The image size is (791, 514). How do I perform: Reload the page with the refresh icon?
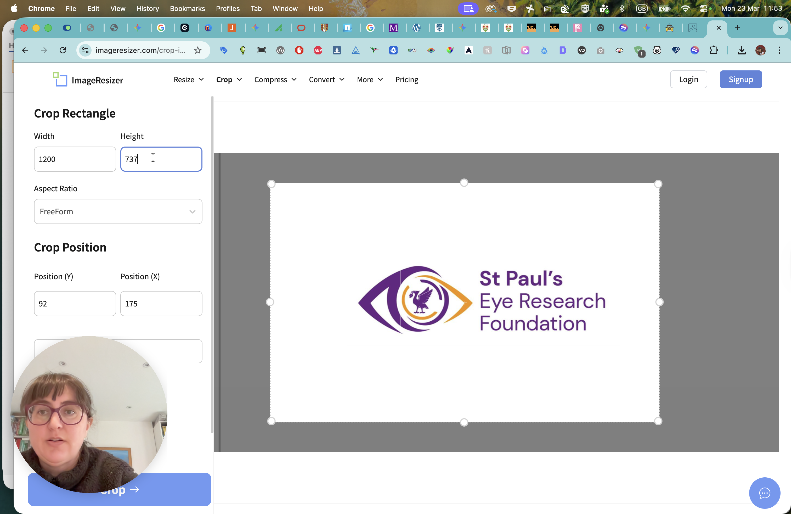[63, 50]
